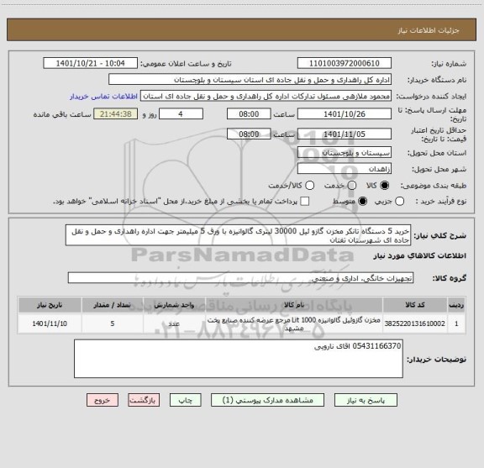Click the بازگشت back button
The height and width of the screenshot is (468, 484).
[144, 400]
